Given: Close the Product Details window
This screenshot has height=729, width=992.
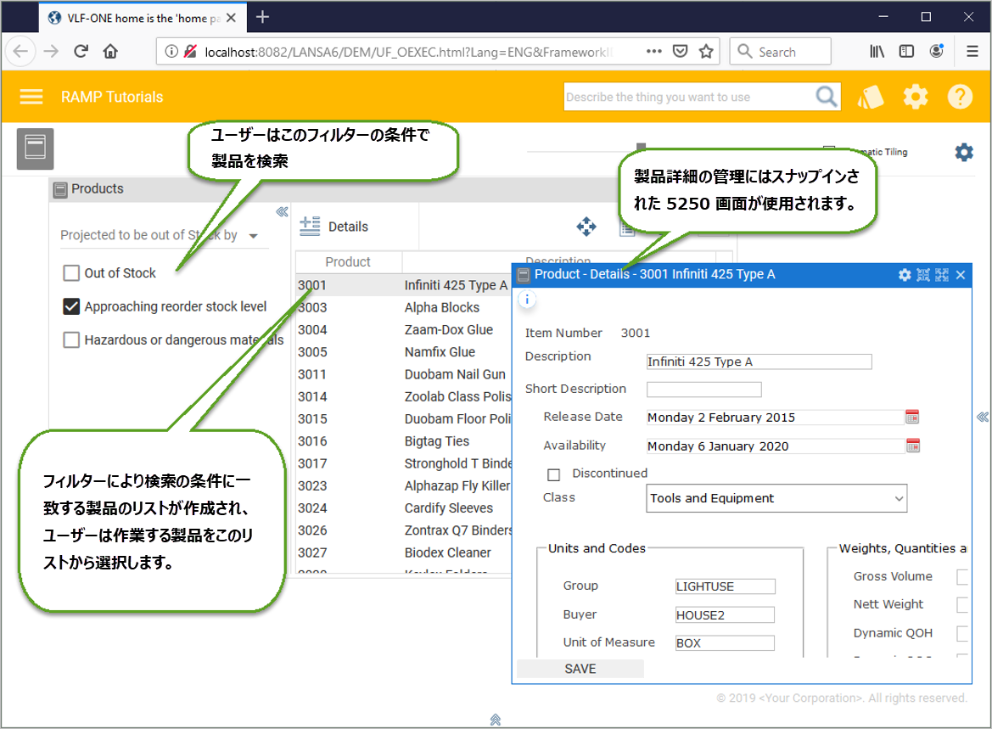Looking at the screenshot, I should pyautogui.click(x=961, y=275).
